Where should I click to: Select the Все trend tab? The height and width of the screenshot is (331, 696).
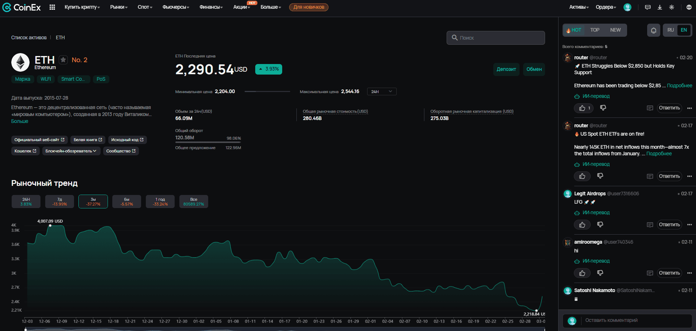pos(194,202)
